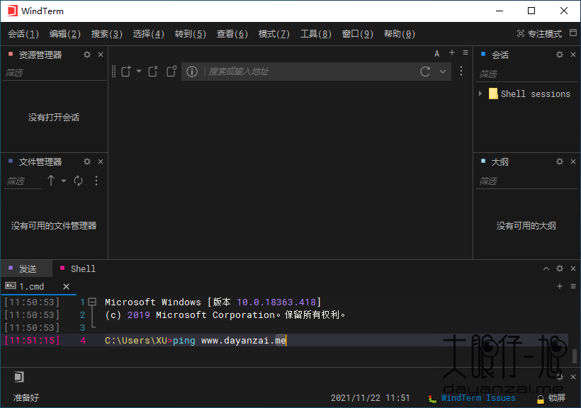Open the WindTerm Issues link
Screen dimensions: 581x408
pyautogui.click(x=478, y=397)
